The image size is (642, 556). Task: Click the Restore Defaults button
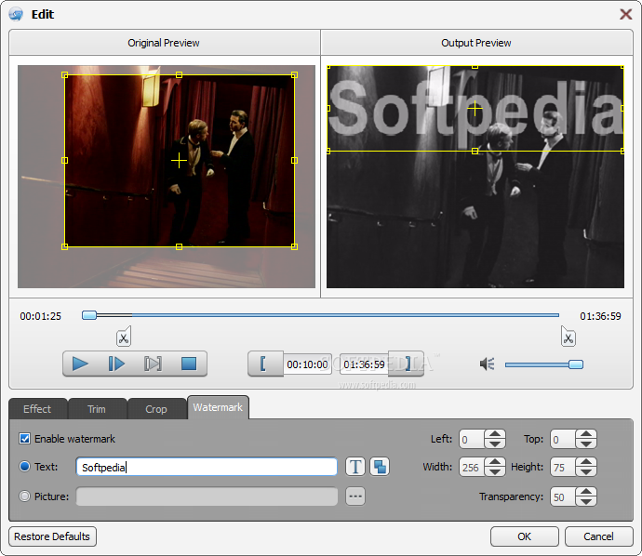tap(52, 536)
